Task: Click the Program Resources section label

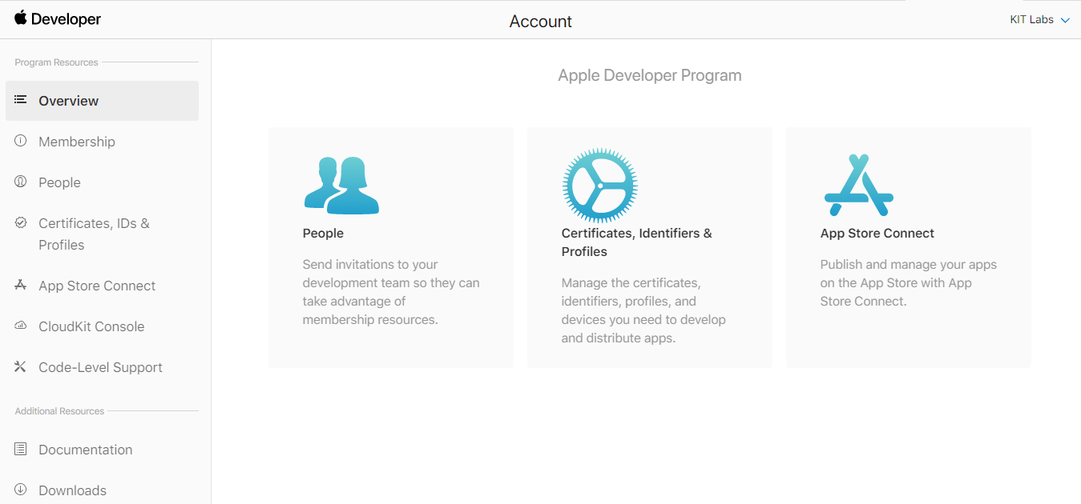Action: pyautogui.click(x=57, y=62)
